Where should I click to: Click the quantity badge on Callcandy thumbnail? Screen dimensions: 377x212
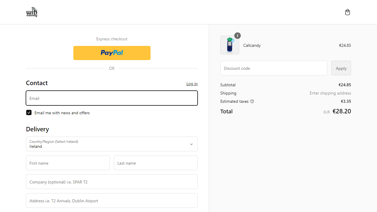(x=237, y=36)
